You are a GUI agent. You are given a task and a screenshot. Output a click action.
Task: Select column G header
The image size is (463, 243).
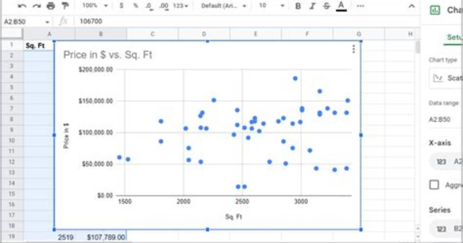(x=359, y=34)
